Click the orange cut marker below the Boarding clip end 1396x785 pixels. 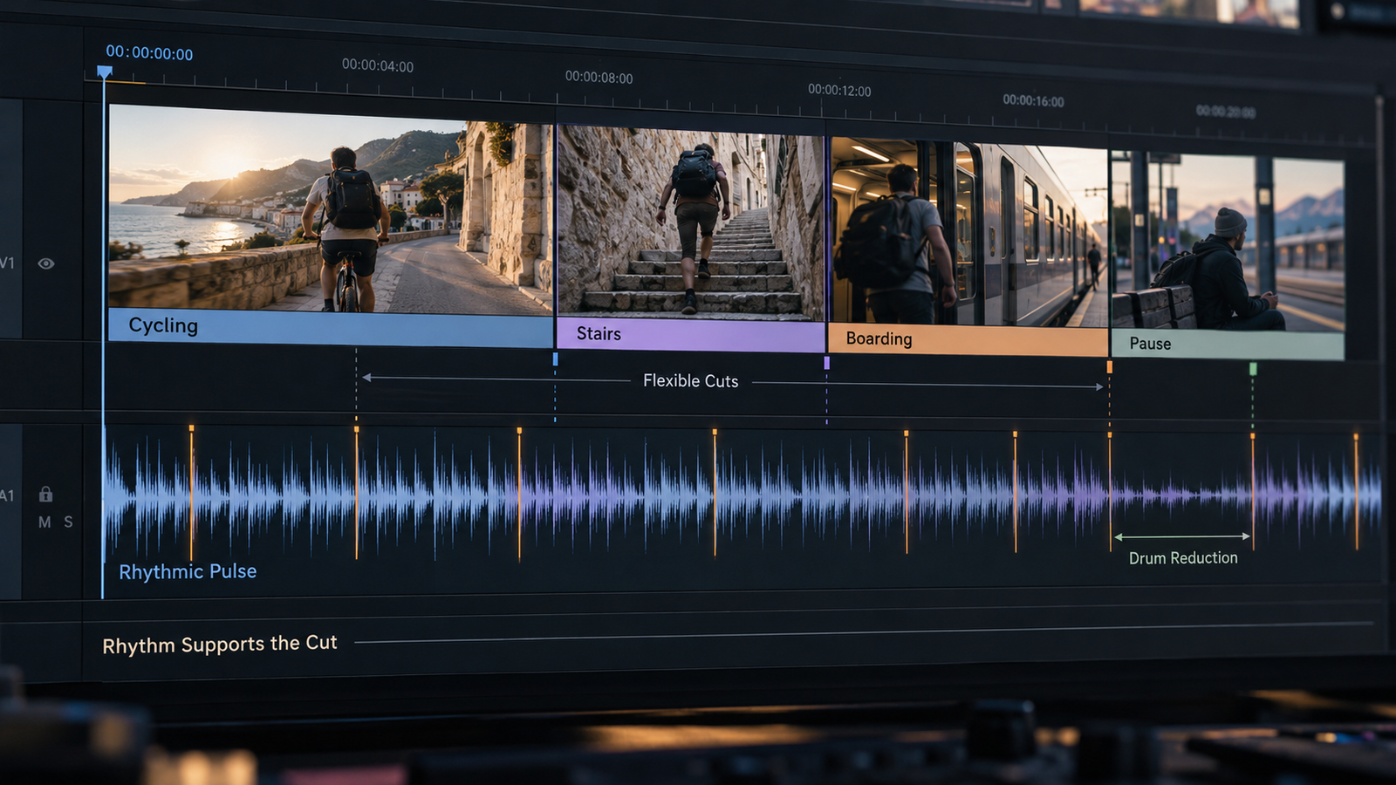coord(1109,367)
